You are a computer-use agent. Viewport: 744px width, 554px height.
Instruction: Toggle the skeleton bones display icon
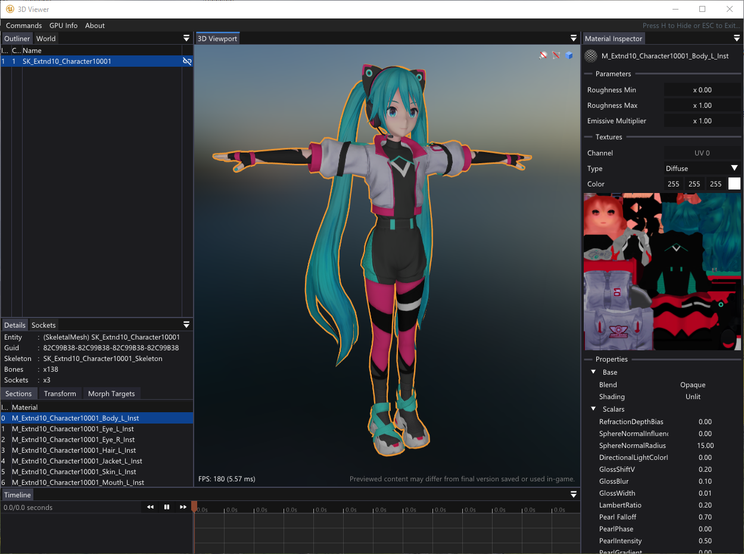pyautogui.click(x=556, y=55)
